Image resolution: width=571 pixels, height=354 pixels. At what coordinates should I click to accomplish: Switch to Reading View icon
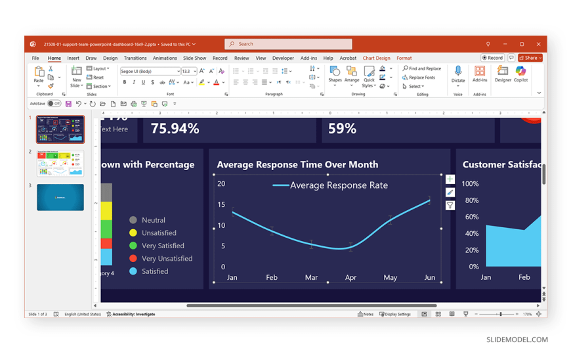tap(452, 314)
